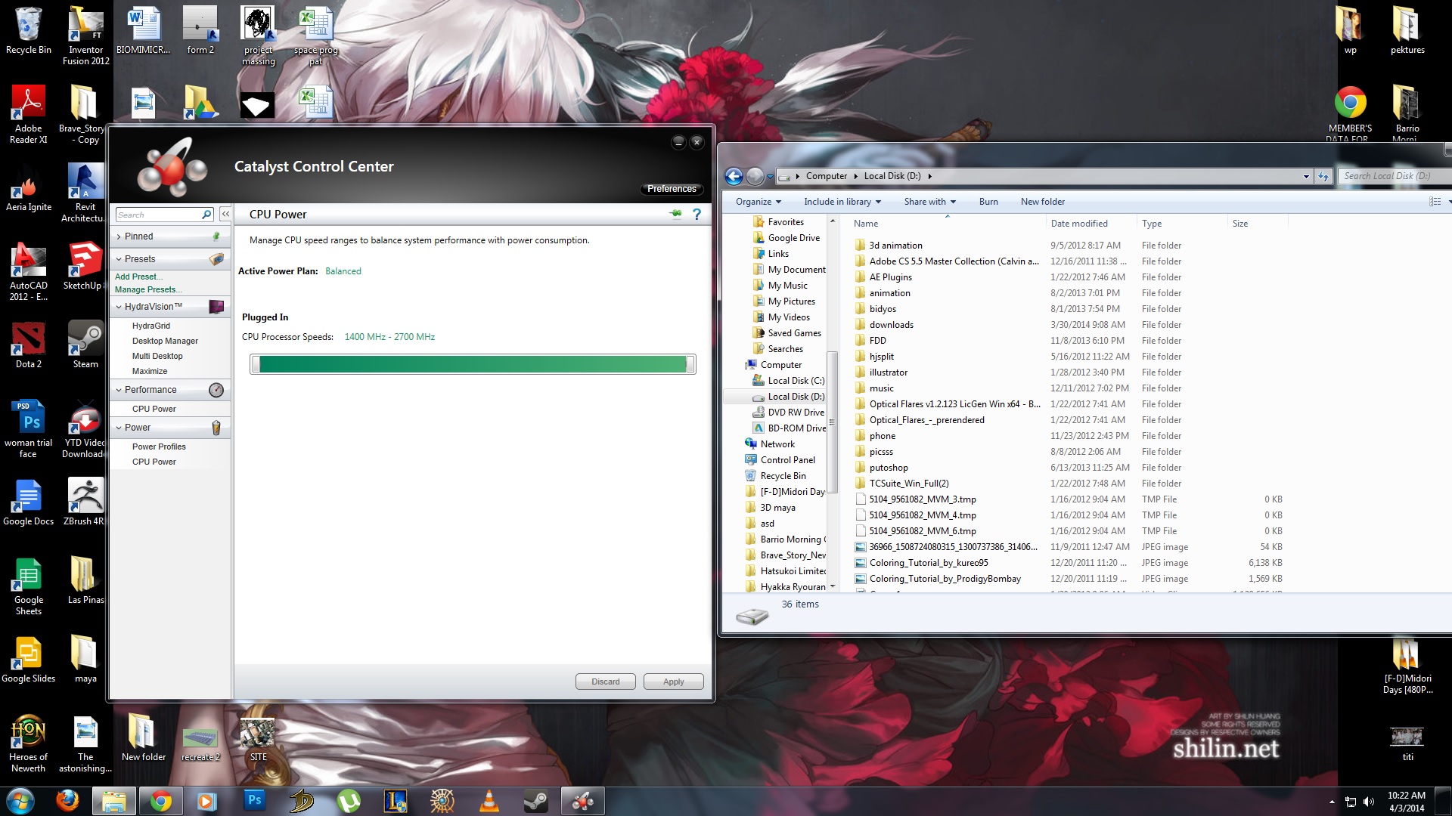Viewport: 1452px width, 816px height.
Task: Click Burn in the Explorer toolbar
Action: click(988, 202)
